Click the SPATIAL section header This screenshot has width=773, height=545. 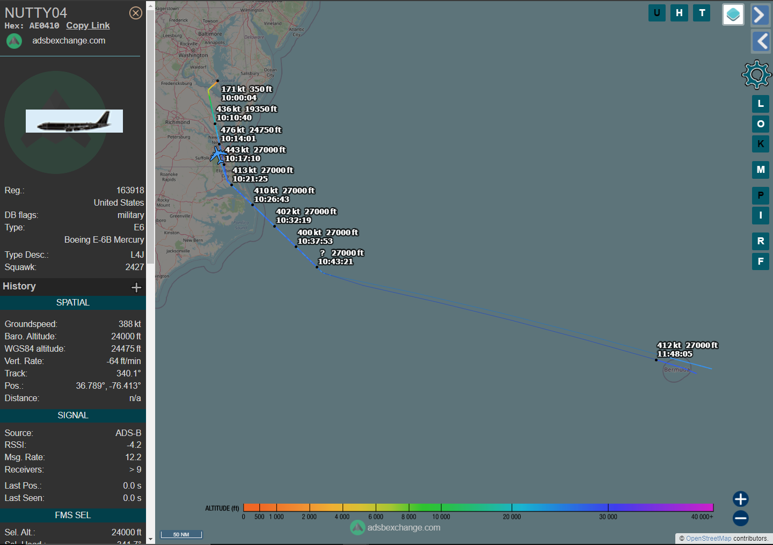pyautogui.click(x=73, y=303)
